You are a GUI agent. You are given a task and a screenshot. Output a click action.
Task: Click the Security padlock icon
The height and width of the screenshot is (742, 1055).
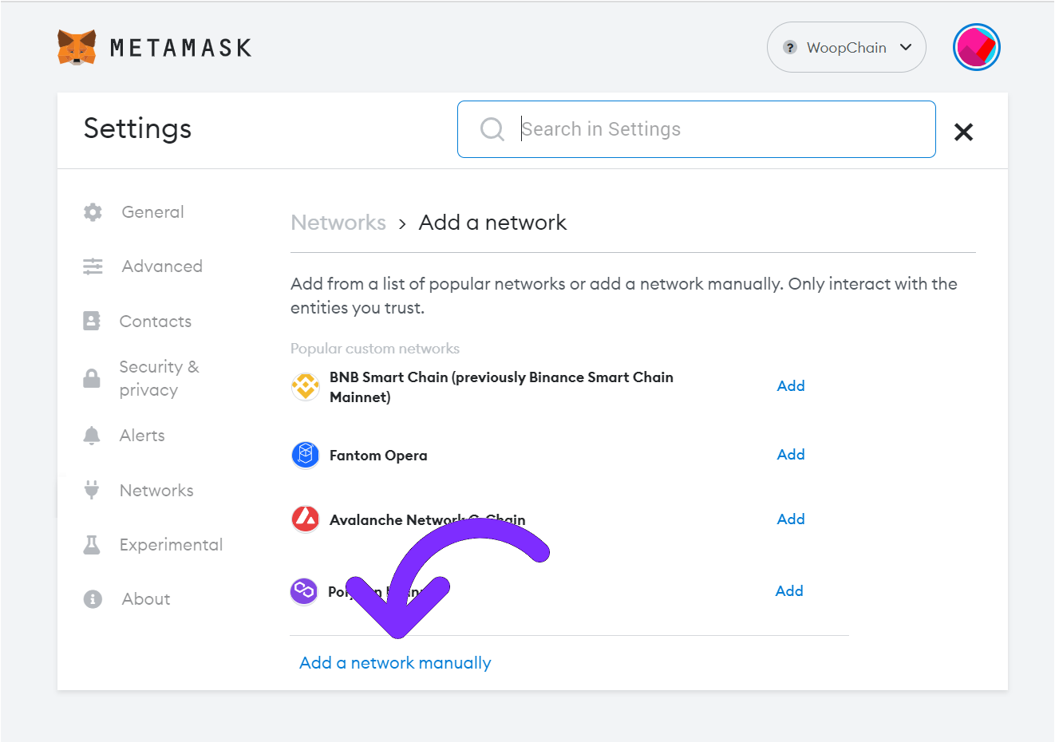(92, 378)
